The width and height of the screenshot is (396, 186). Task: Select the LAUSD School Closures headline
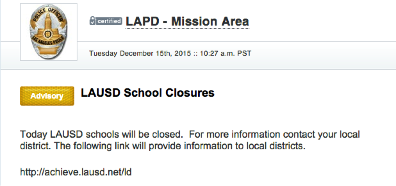coord(147,93)
